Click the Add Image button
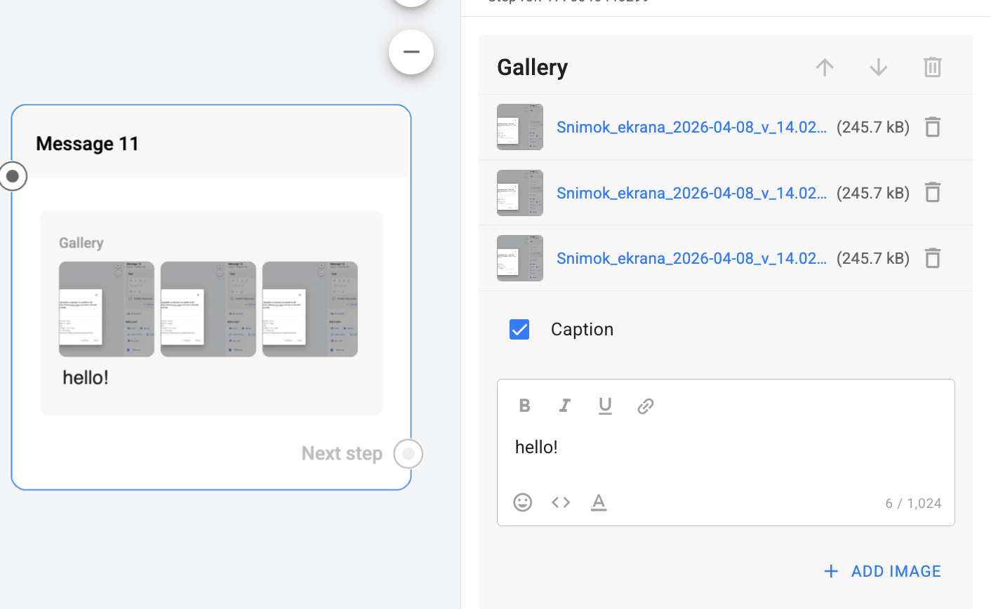 pyautogui.click(x=882, y=571)
